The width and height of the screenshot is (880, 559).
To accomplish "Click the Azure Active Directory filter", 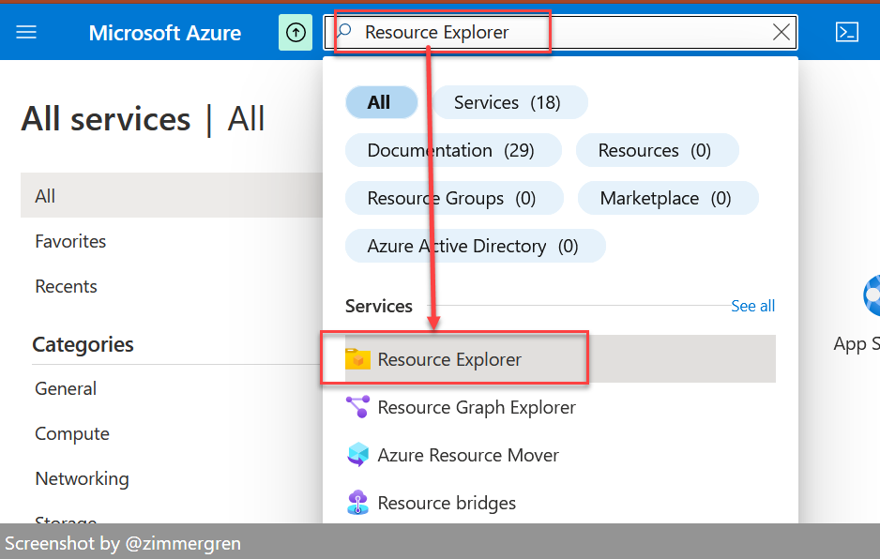I will (475, 246).
